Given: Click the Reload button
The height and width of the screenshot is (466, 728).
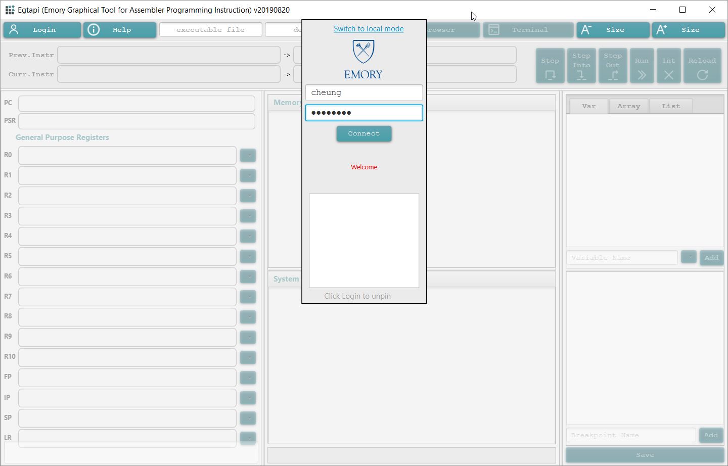Looking at the screenshot, I should click(x=702, y=66).
